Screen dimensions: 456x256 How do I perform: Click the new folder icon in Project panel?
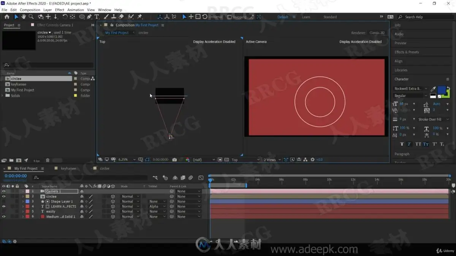pyautogui.click(x=11, y=161)
